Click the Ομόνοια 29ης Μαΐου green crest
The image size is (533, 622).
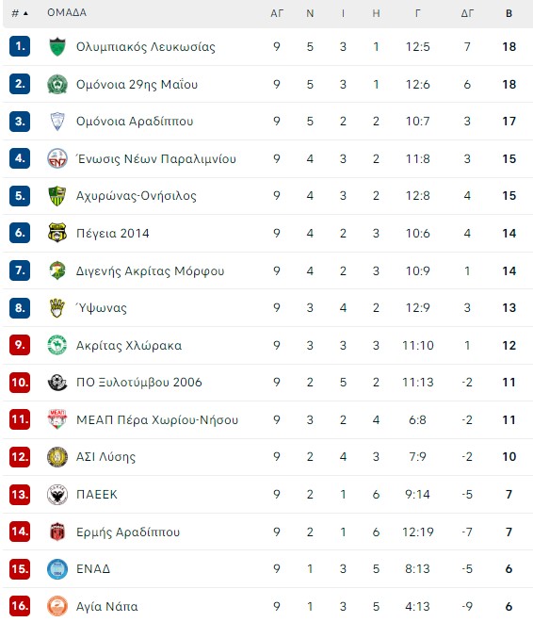point(57,84)
